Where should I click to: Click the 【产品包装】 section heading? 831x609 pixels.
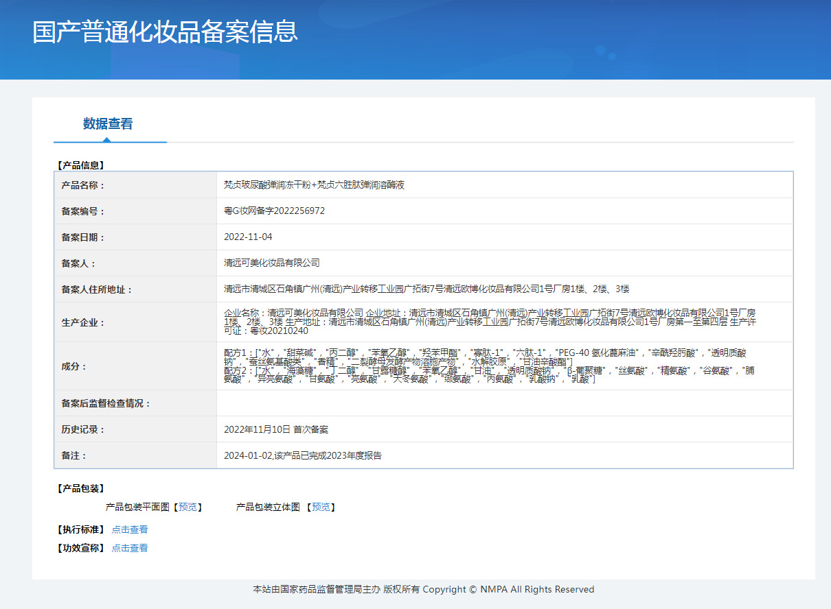click(80, 488)
